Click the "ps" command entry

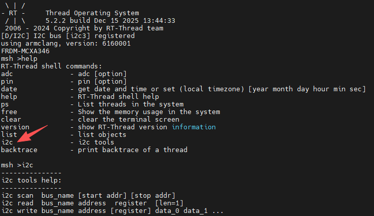click(x=5, y=104)
